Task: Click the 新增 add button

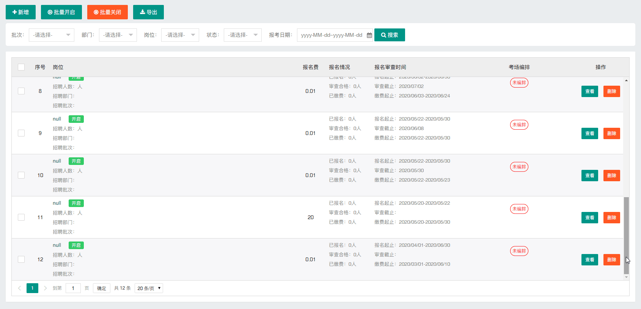Action: pos(20,12)
